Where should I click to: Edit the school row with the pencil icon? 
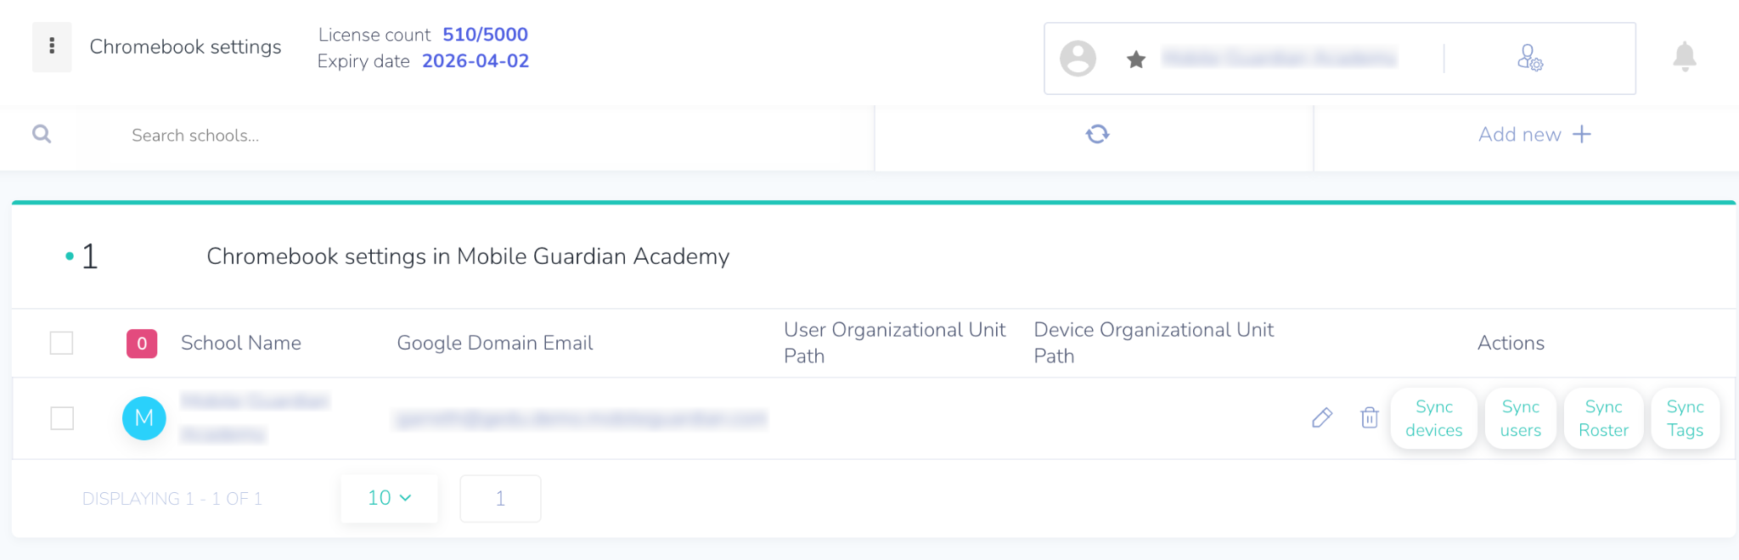click(1322, 417)
